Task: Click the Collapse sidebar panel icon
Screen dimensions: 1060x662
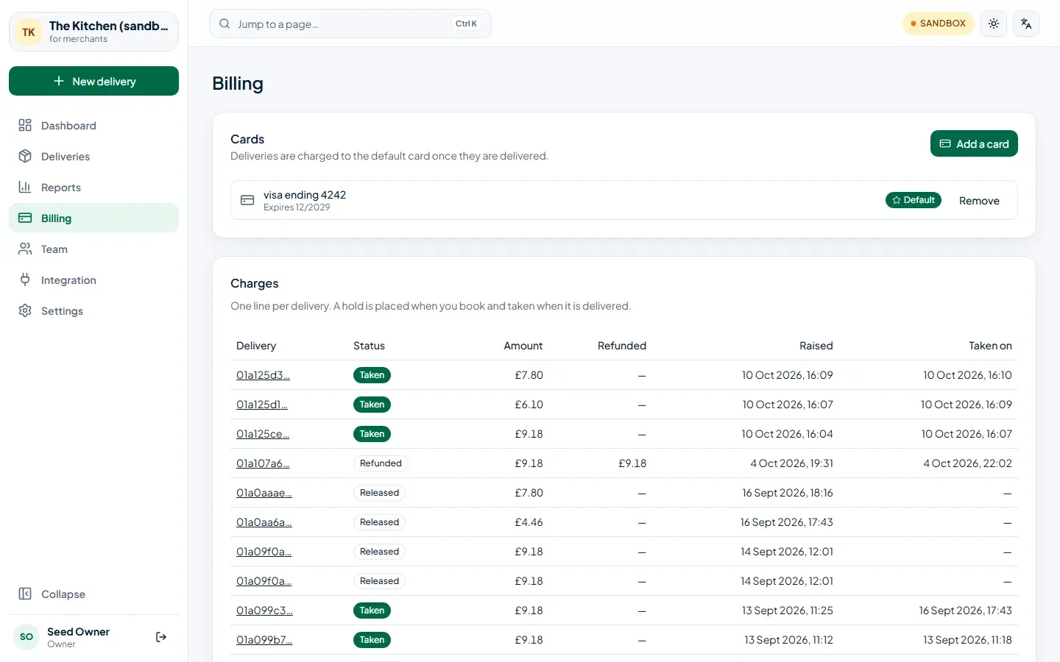Action: point(25,594)
